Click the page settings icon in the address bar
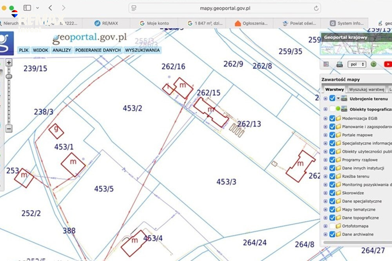The width and height of the screenshot is (392, 261). pyautogui.click(x=134, y=8)
